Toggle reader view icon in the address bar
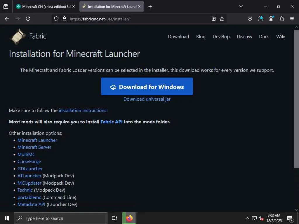This screenshot has height=224, width=299. click(214, 19)
